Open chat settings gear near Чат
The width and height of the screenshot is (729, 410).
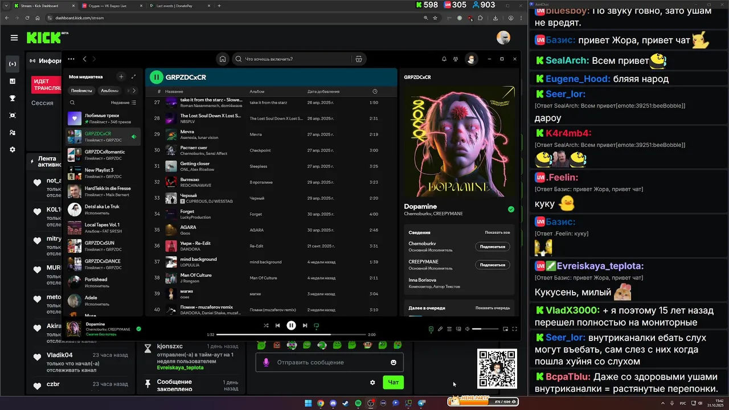pos(372,383)
